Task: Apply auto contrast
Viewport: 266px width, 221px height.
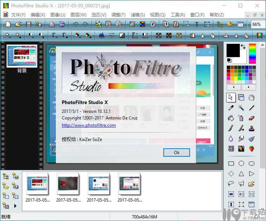Action: 145,35
